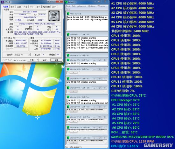Open the 工具 dropdown arrow in CPU-Z
Image resolution: width=175 pixels, height=149 pixels.
coord(38,60)
